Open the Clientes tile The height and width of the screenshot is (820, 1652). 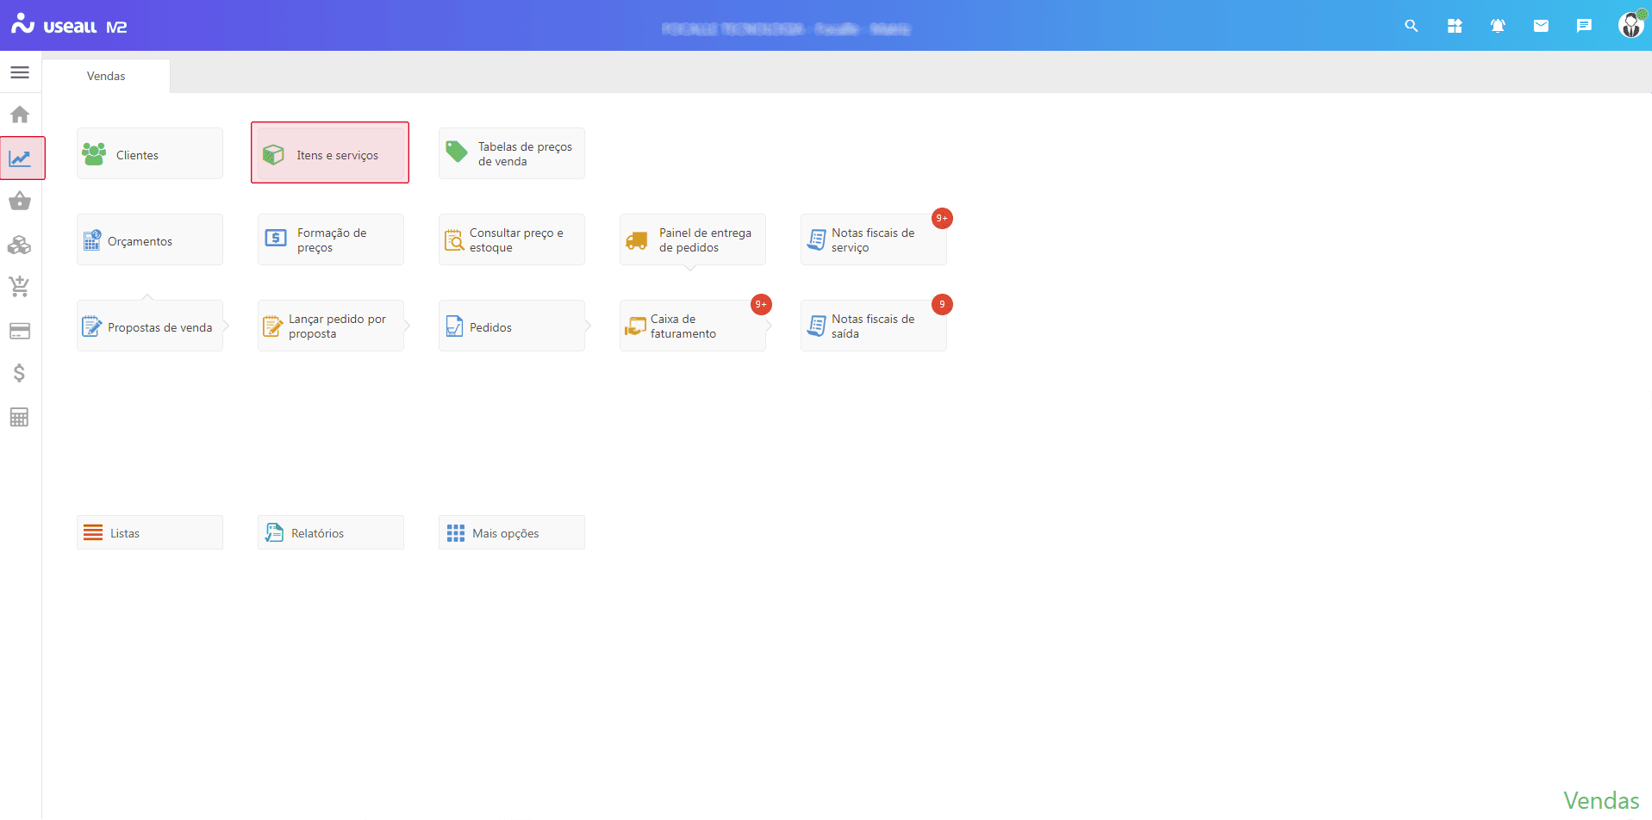(x=150, y=154)
